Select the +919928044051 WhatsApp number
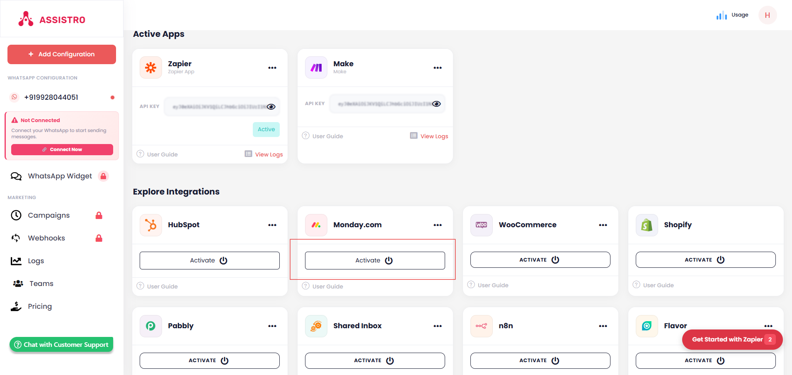Screen dimensions: 792x375 click(x=51, y=97)
